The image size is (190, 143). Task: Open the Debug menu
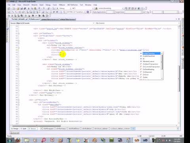pos(48,5)
